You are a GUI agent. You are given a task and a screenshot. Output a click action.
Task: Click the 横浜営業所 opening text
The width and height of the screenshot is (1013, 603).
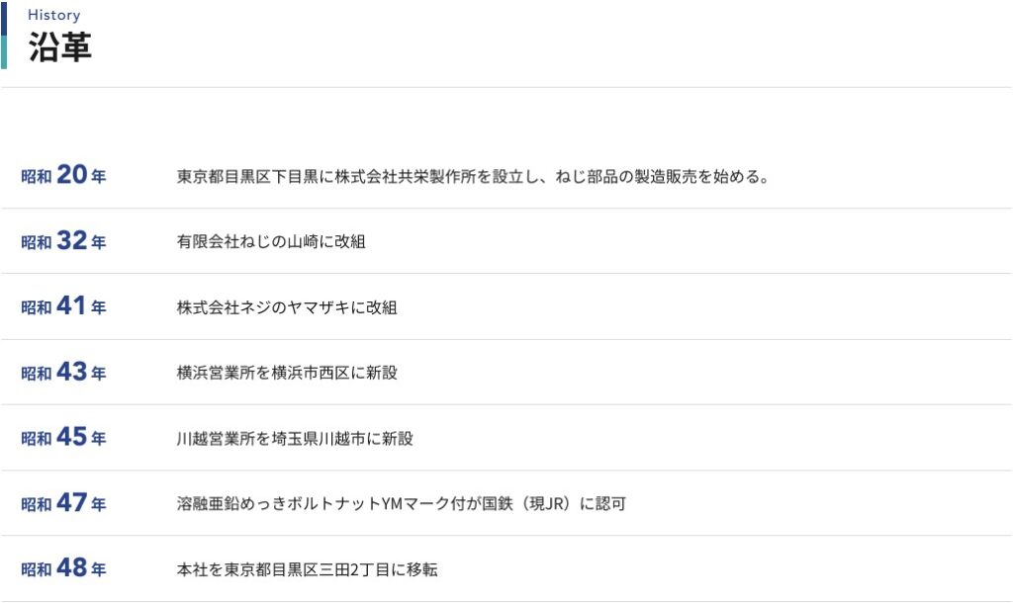(287, 373)
